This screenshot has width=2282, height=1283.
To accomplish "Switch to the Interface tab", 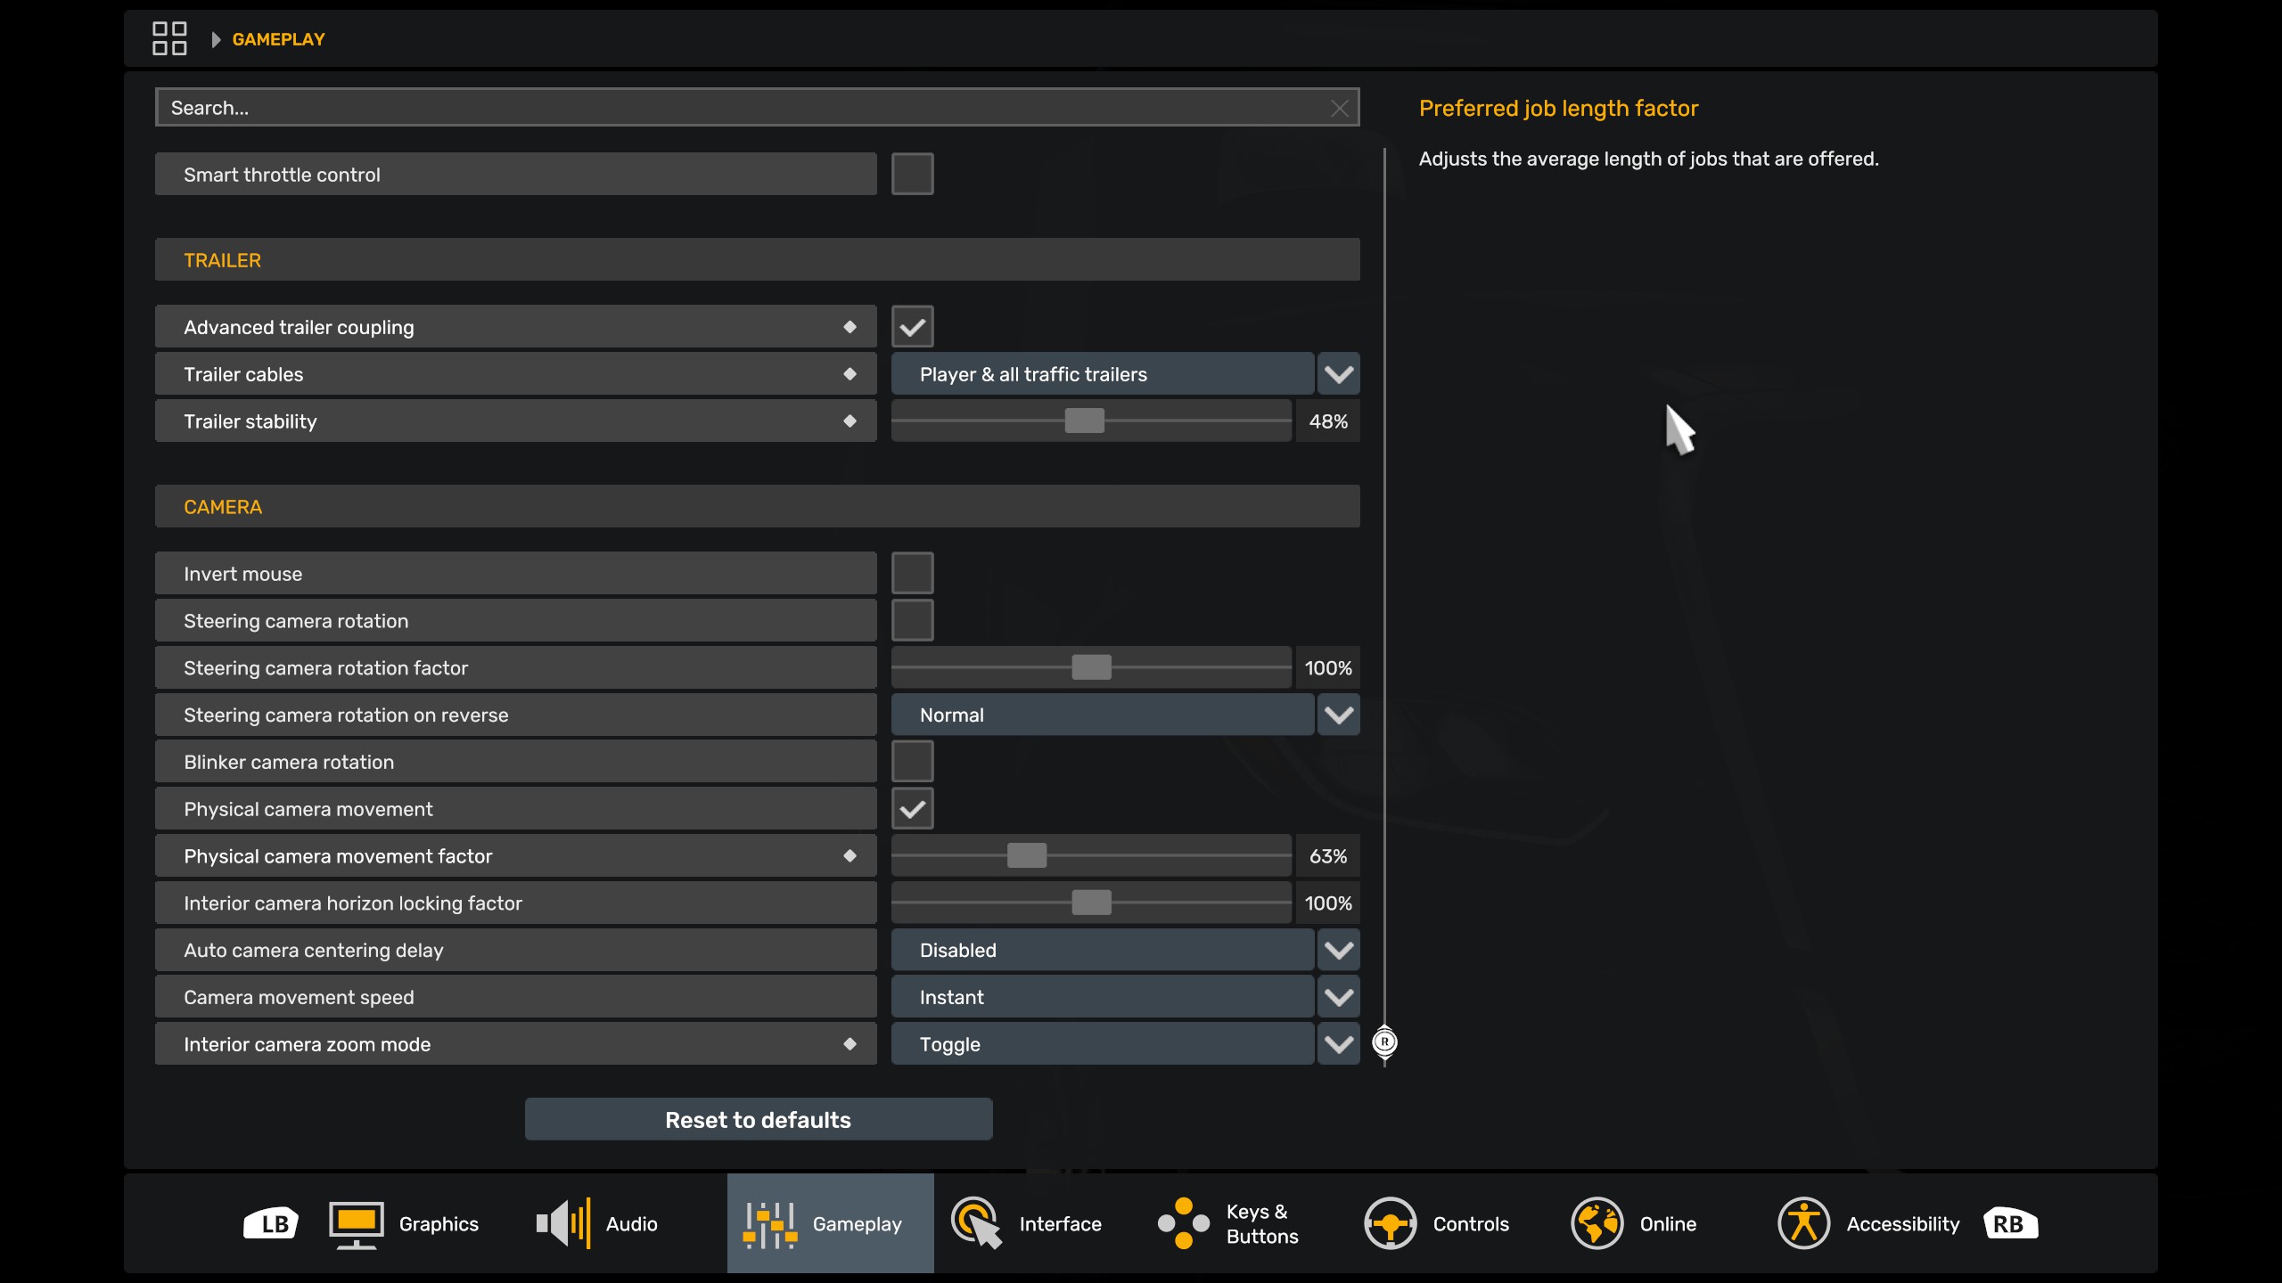I will tap(1038, 1223).
